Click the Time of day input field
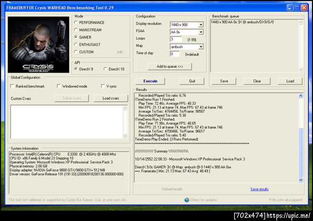This screenshot has height=221, width=313. (175, 54)
